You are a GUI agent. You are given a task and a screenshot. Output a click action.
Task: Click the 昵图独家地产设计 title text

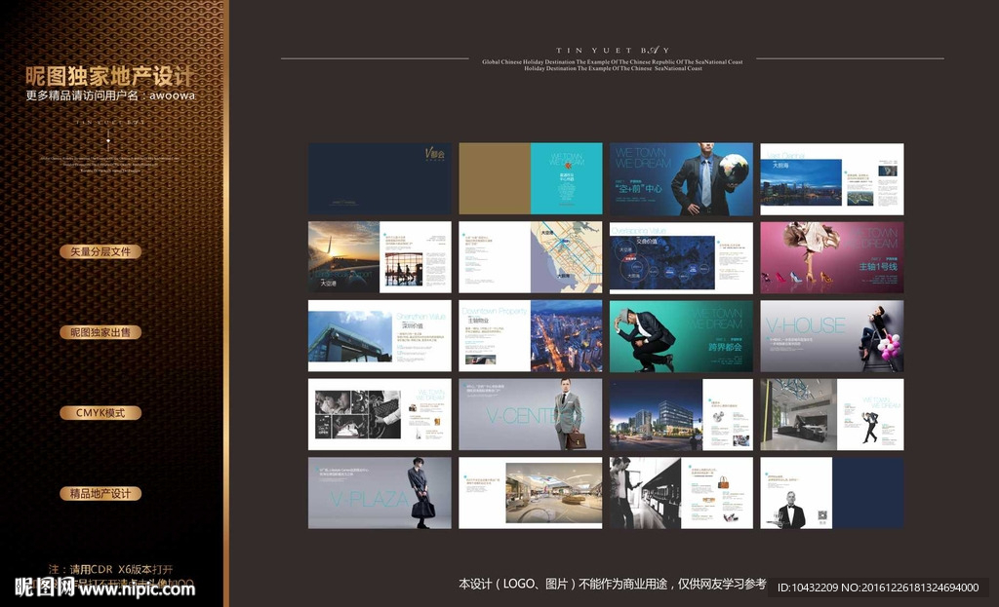click(x=109, y=76)
